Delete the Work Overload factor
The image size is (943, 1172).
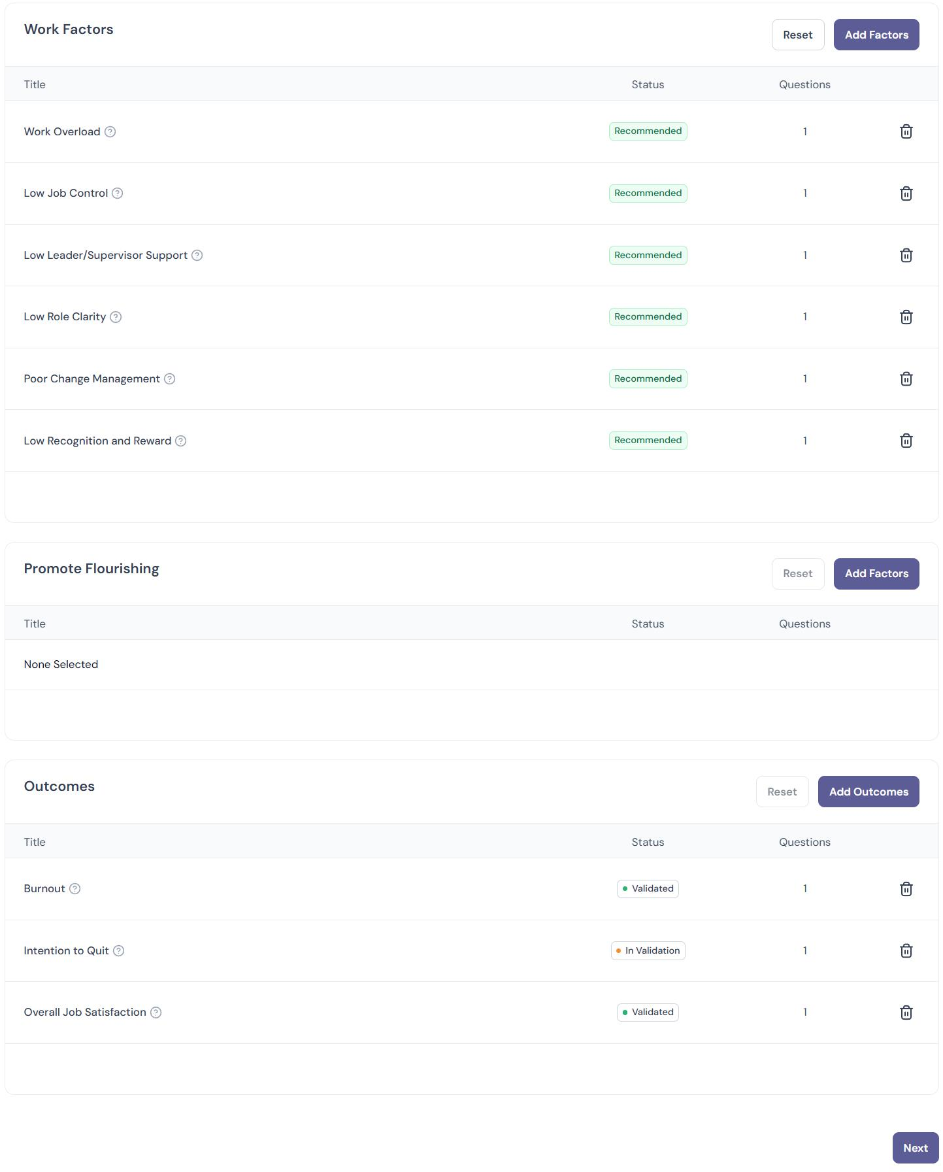[x=906, y=131]
